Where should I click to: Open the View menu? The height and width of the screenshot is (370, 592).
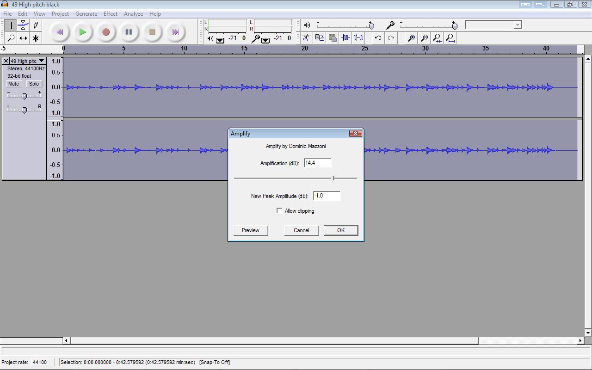(x=39, y=14)
